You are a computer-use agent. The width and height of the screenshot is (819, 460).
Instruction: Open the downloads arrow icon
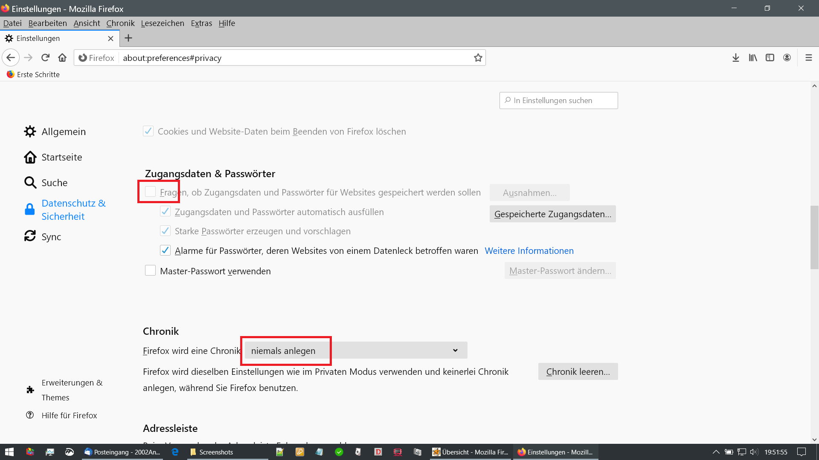point(735,57)
